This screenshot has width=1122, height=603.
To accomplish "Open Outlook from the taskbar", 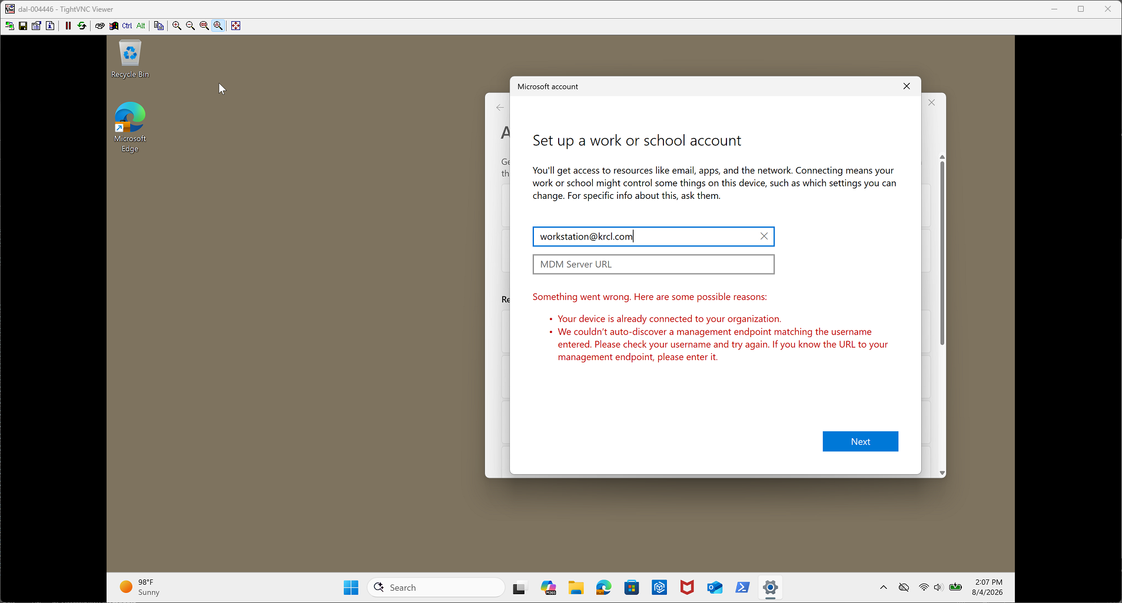I will tap(715, 588).
